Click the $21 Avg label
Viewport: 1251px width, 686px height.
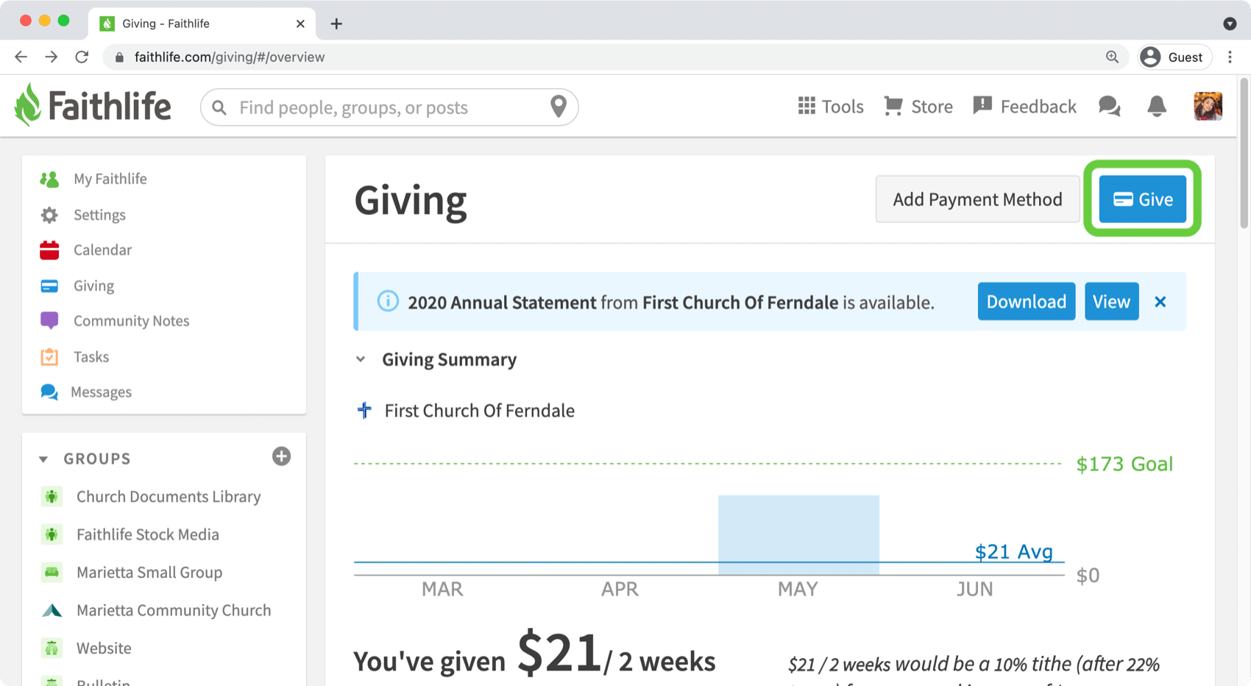point(1013,551)
